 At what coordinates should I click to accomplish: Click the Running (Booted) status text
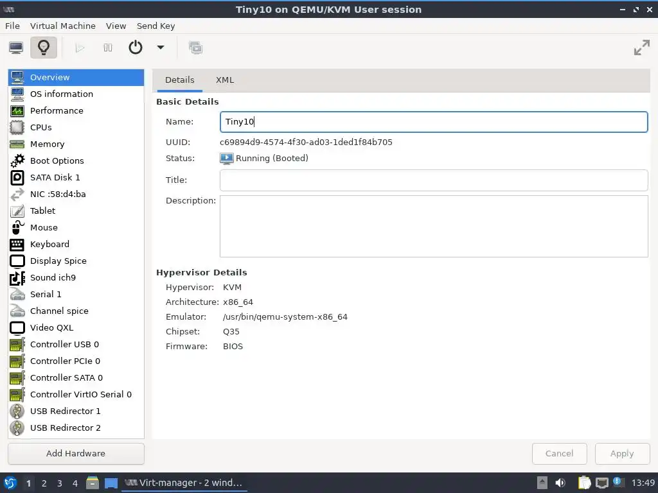coord(272,159)
